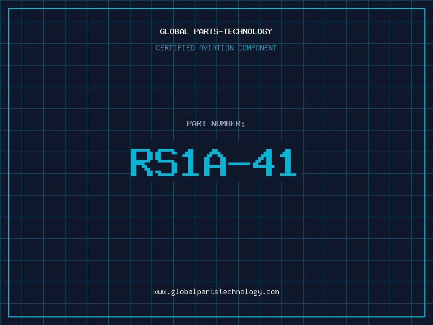Open the www.globalpartstechnology.com website link
Image resolution: width=433 pixels, height=325 pixels.
(216, 292)
